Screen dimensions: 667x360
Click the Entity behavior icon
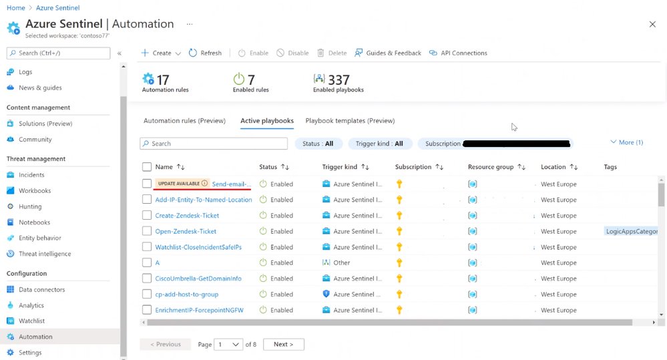click(10, 238)
